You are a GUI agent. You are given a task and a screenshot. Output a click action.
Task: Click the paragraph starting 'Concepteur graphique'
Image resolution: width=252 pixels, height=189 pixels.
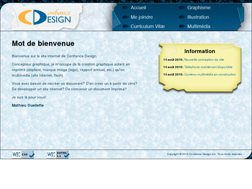[71, 70]
